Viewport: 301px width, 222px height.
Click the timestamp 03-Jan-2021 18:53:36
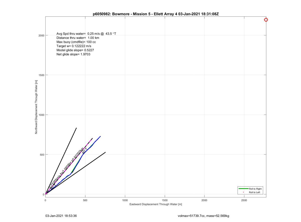61,216
